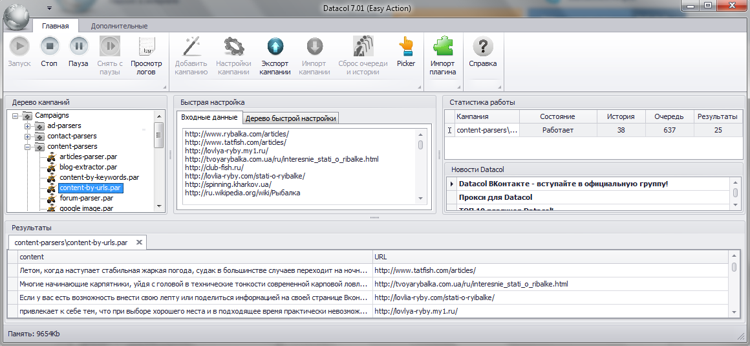Click the input URLs list scrollbar
This screenshot has height=346, width=750.
pyautogui.click(x=420, y=167)
